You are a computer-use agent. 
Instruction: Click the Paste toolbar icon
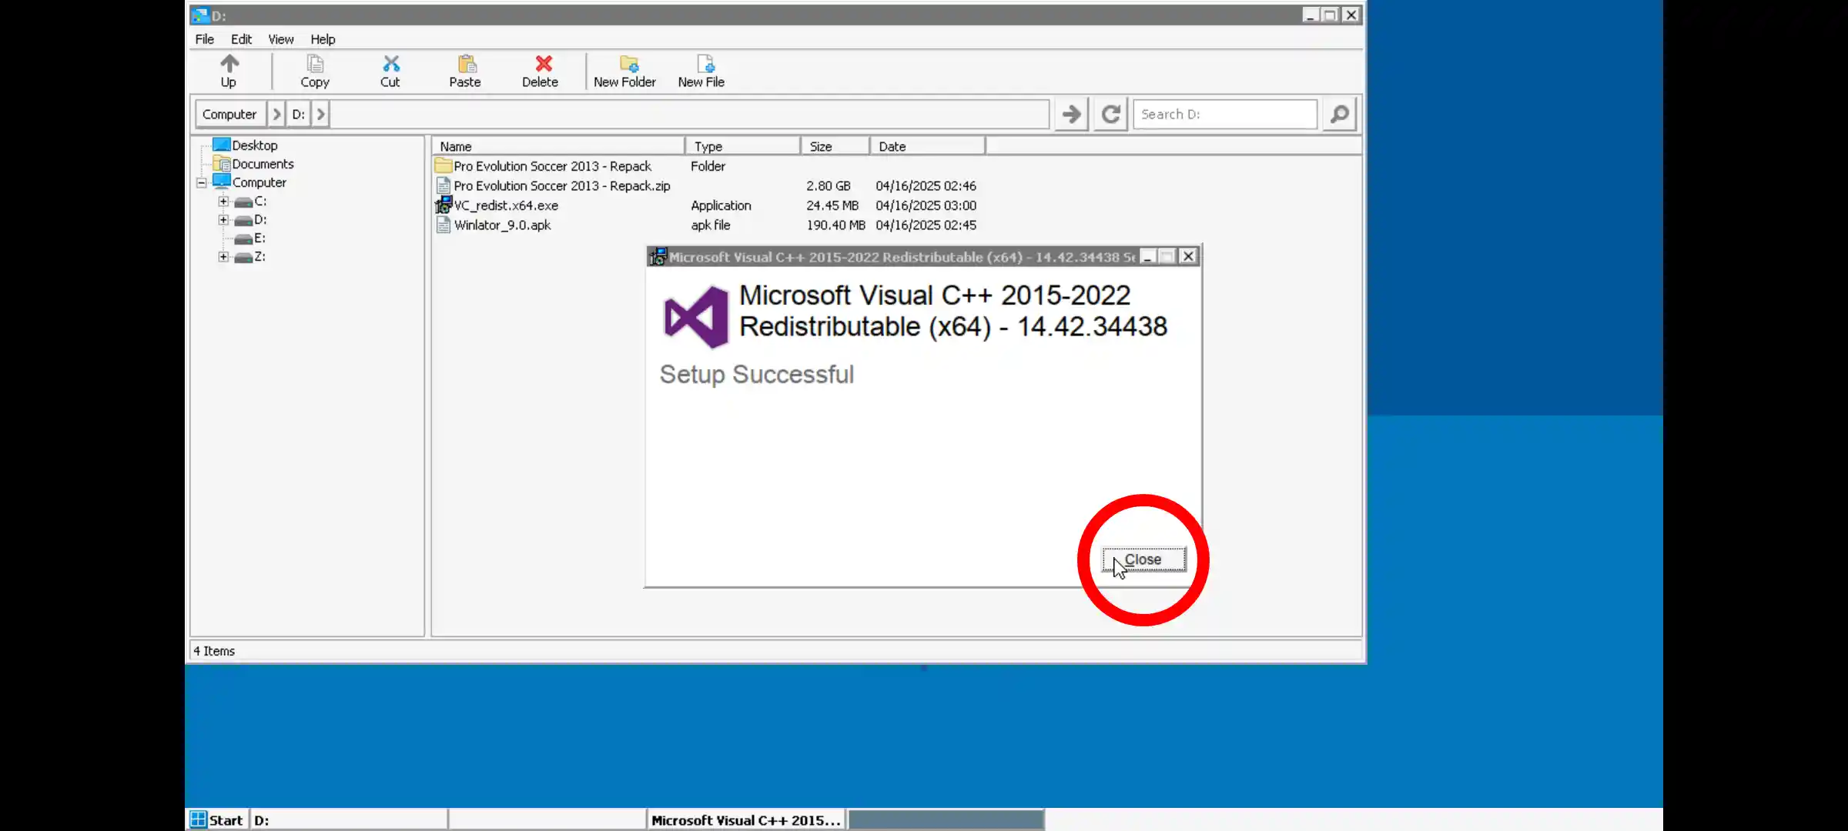click(465, 71)
